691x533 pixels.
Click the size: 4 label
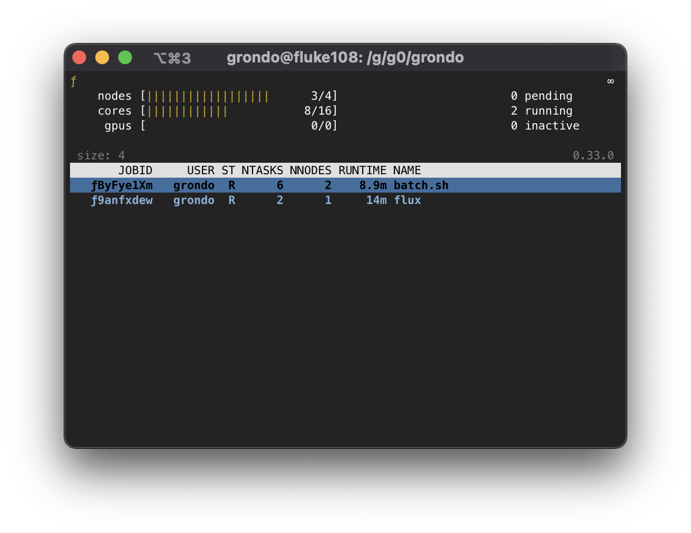[101, 155]
